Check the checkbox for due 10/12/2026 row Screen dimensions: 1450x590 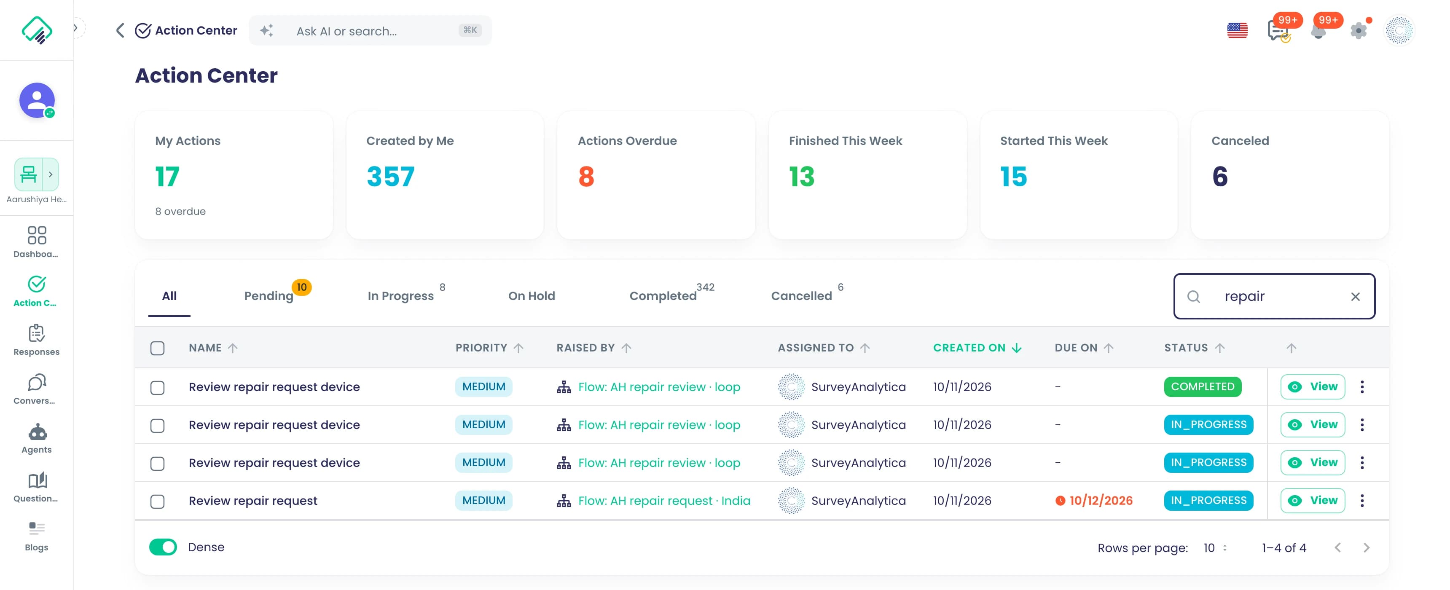click(158, 501)
